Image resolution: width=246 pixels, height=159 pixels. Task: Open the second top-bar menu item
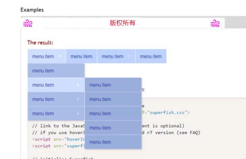click(x=81, y=56)
